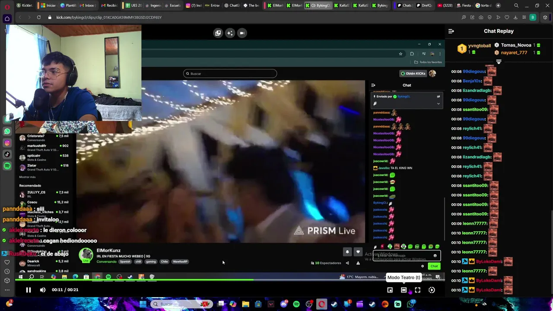Open Spotify from the Windows taskbar

click(x=296, y=304)
